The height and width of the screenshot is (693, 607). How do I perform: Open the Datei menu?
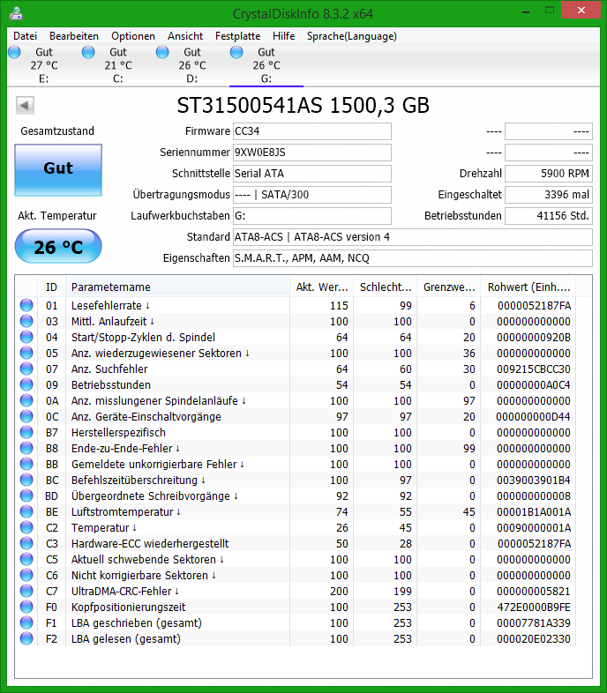[x=25, y=36]
